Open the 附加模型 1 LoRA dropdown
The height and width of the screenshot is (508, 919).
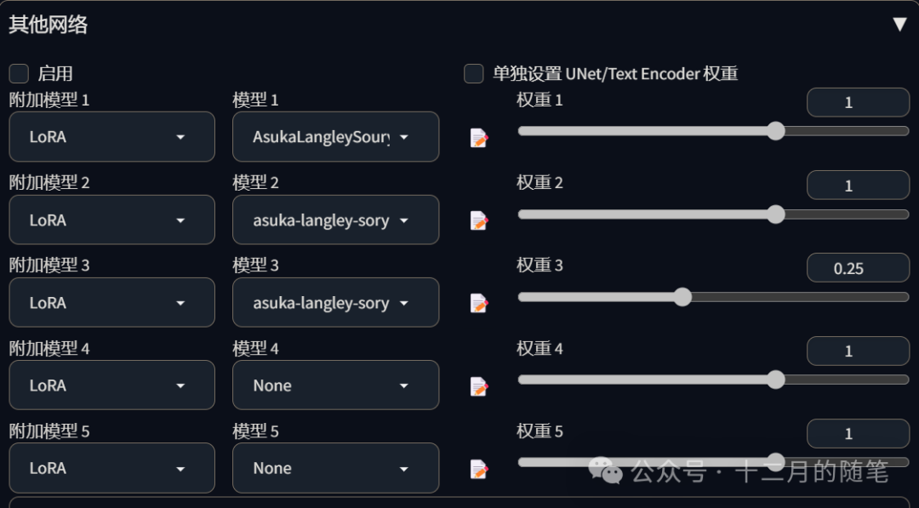tap(111, 137)
